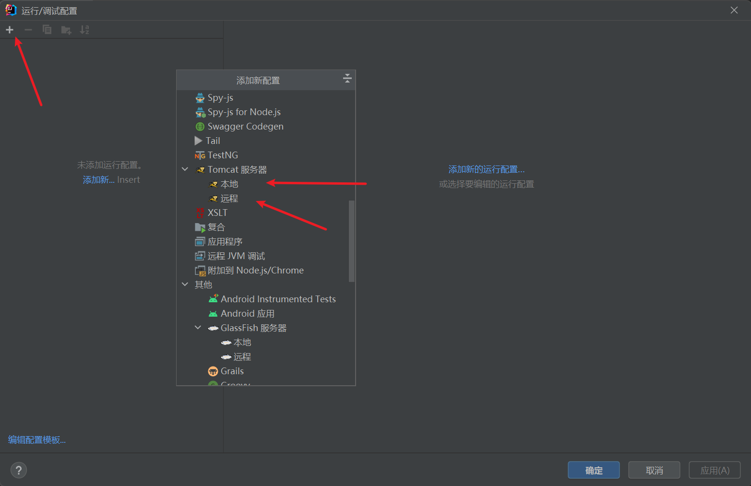751x486 pixels.
Task: Click the Sort Configurations alphabetically icon
Action: (84, 30)
